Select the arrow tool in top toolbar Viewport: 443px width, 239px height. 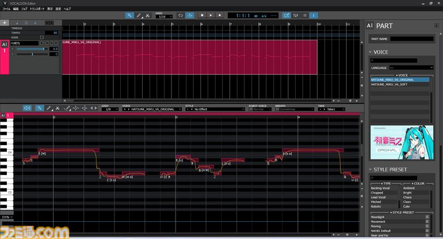(129, 16)
